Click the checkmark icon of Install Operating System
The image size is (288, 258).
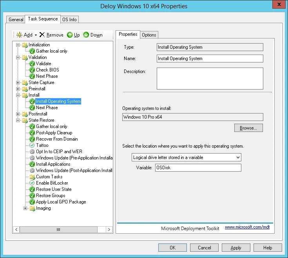(32, 101)
